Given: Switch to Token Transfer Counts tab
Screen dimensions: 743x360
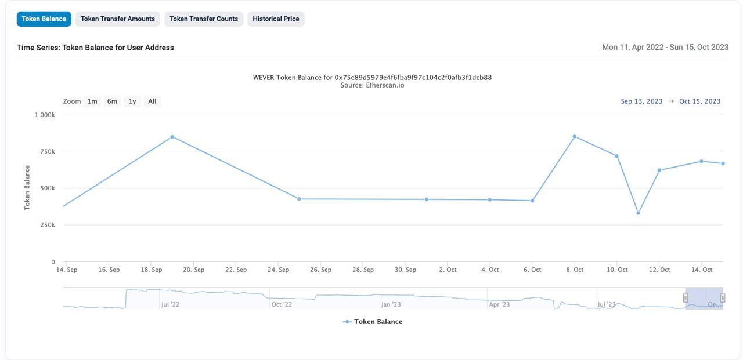Looking at the screenshot, I should point(204,19).
